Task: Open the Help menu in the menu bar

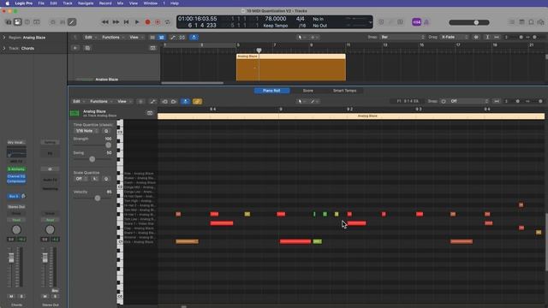Action: (x=175, y=3)
